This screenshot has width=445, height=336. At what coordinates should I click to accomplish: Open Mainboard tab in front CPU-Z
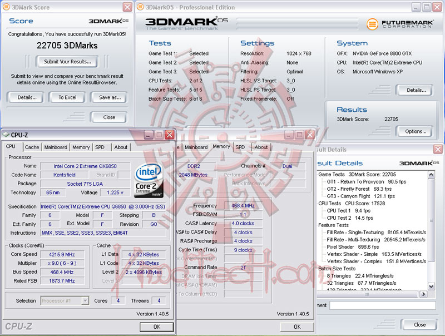coord(56,147)
